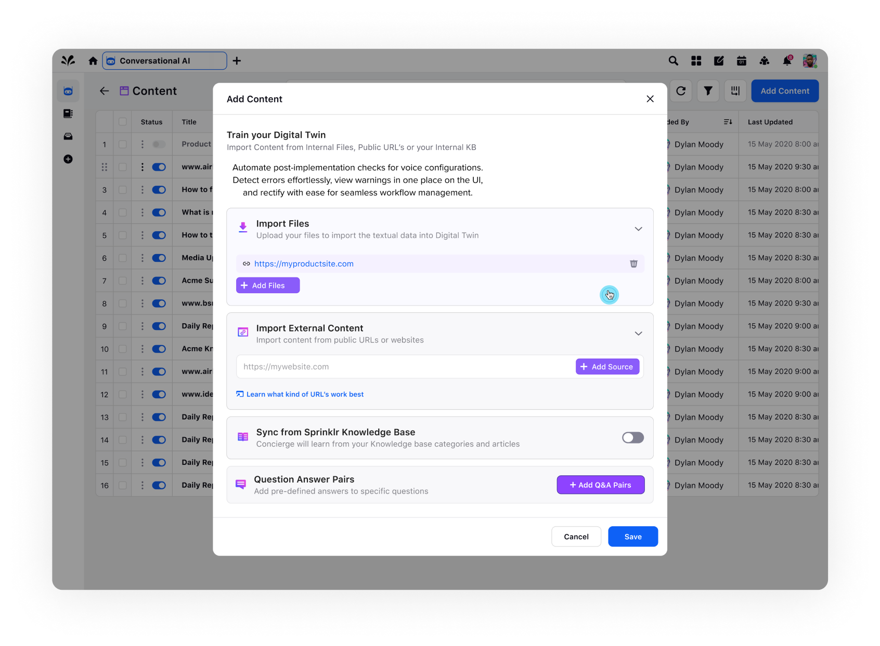Check the checkbox in row 13
The image size is (880, 646).
pyautogui.click(x=123, y=417)
